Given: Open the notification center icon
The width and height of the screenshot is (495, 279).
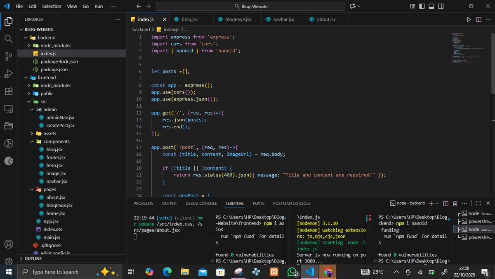Looking at the screenshot, I should tap(485, 272).
